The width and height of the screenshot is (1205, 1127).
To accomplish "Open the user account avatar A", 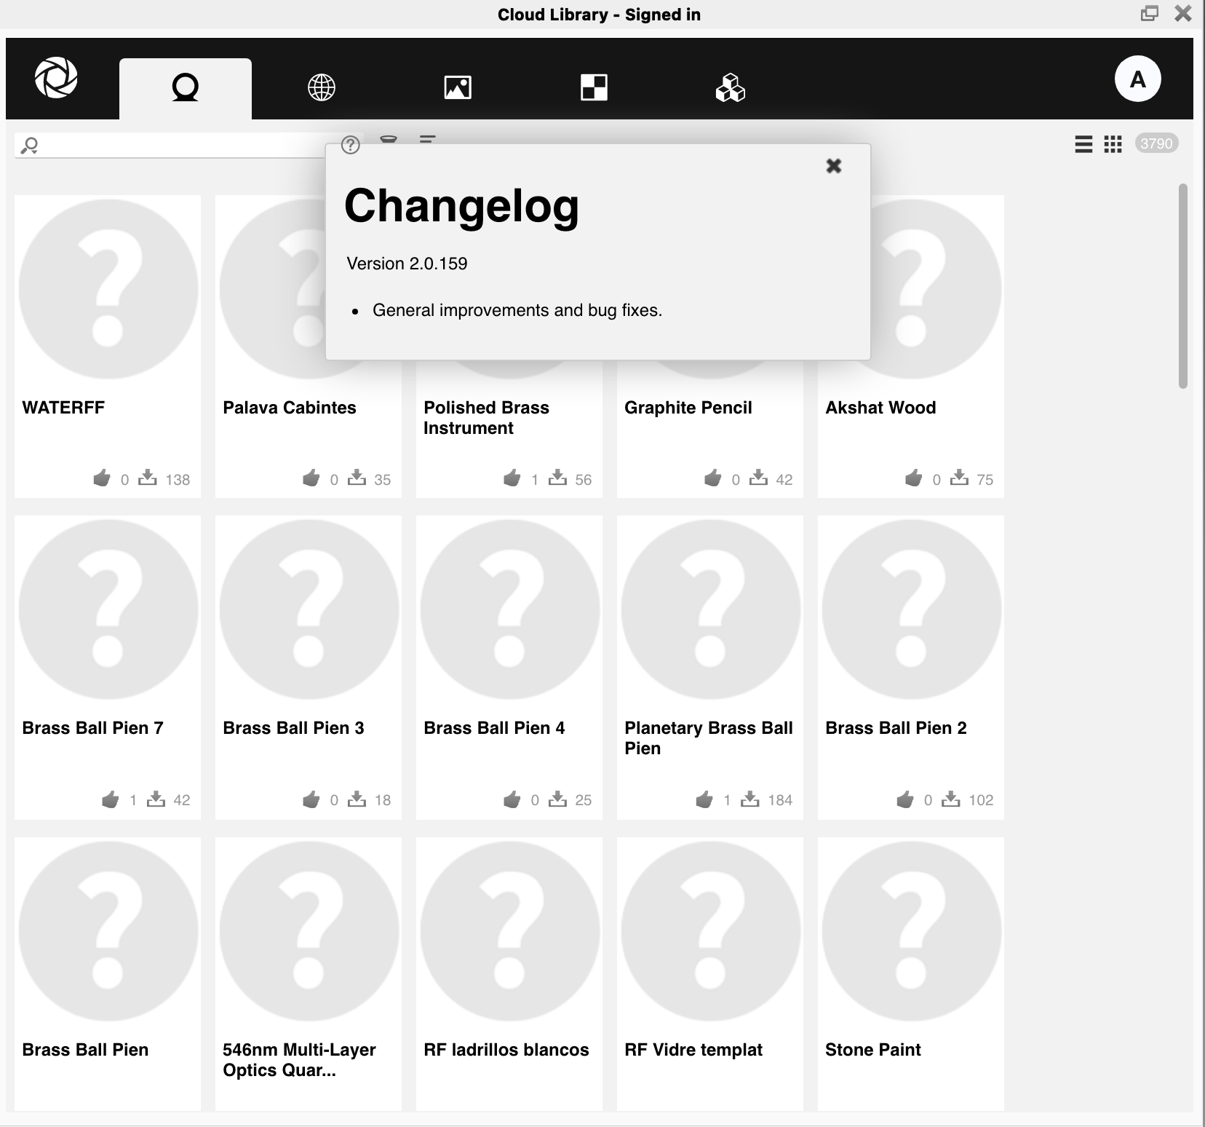I will 1137,79.
